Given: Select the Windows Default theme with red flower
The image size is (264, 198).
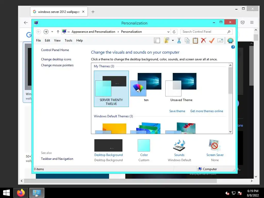Looking at the screenshot, I should click(181, 128).
